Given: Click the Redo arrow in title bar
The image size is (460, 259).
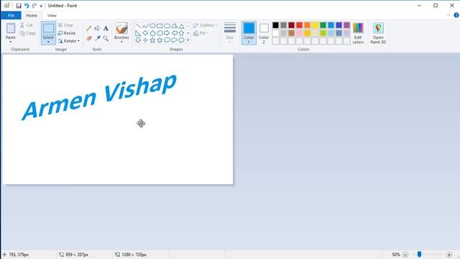Looking at the screenshot, I should click(34, 6).
